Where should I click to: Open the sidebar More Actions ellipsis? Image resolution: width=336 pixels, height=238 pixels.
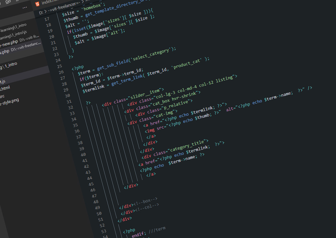click(x=25, y=8)
